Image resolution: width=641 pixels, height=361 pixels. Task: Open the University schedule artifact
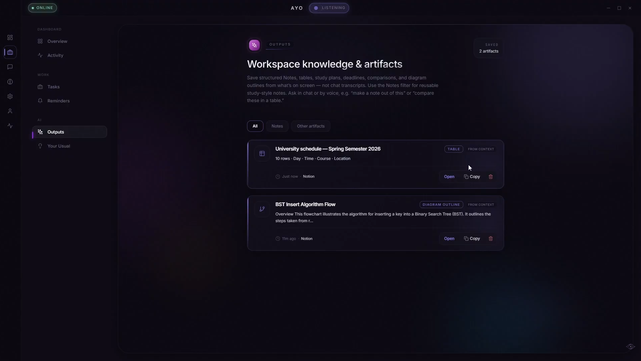pos(449,177)
